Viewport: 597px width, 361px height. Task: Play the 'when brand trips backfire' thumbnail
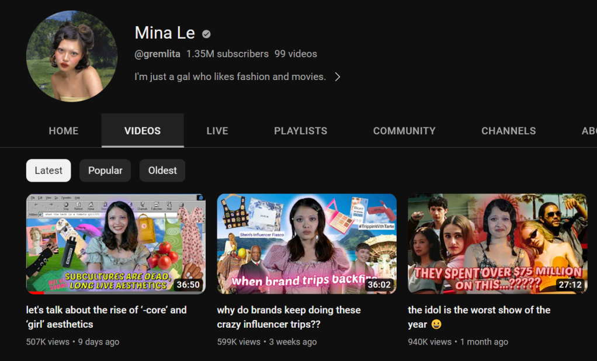pos(307,244)
